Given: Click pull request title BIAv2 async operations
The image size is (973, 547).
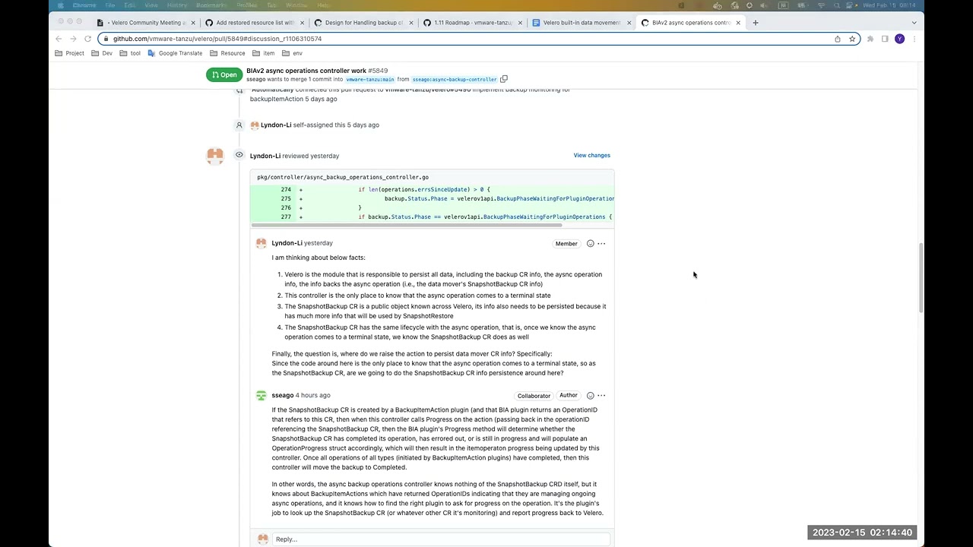Looking at the screenshot, I should click(306, 71).
